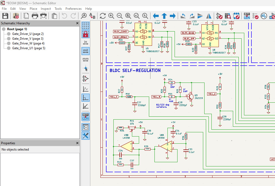Undo the last edit
Image resolution: width=275 pixels, height=186 pixels.
[64, 16]
